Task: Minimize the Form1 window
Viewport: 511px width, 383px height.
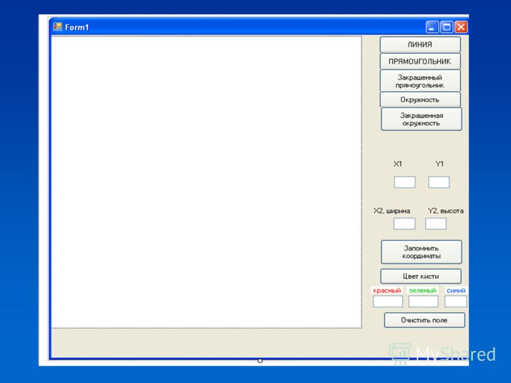Action: pyautogui.click(x=432, y=27)
